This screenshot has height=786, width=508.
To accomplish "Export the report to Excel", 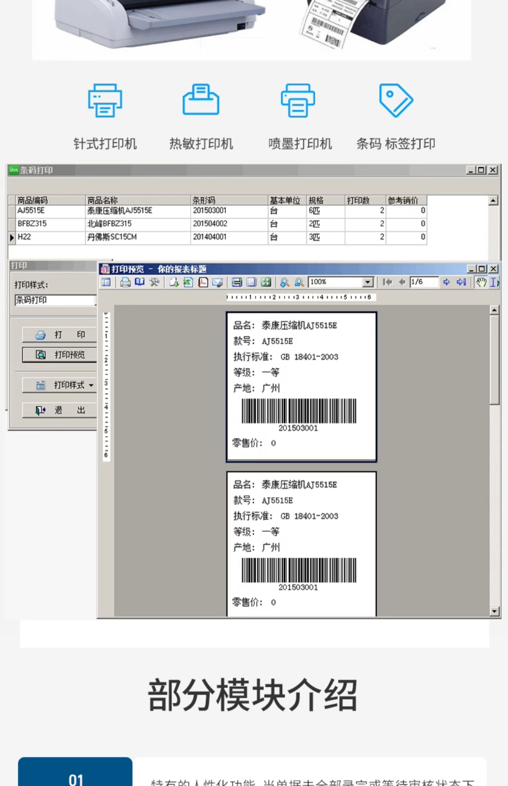I will click(x=188, y=282).
